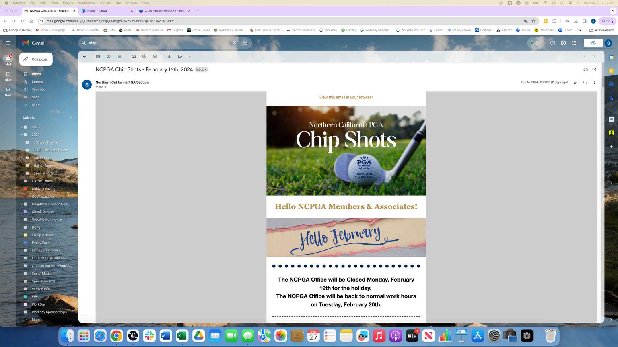Viewport: 618px width, 347px height.
Task: Open the Google apps grid
Action: pyautogui.click(x=574, y=43)
